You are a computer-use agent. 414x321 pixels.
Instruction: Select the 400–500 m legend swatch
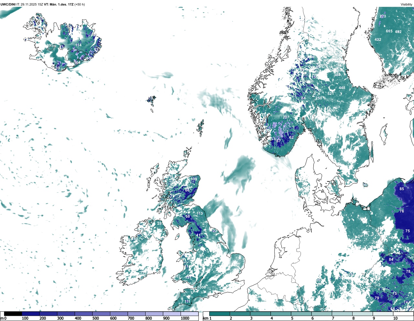(x=83, y=314)
